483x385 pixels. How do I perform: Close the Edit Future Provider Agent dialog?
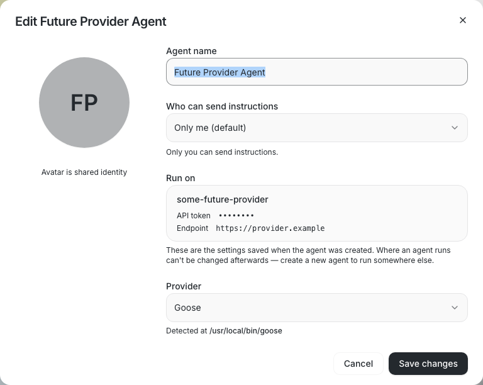click(x=462, y=20)
